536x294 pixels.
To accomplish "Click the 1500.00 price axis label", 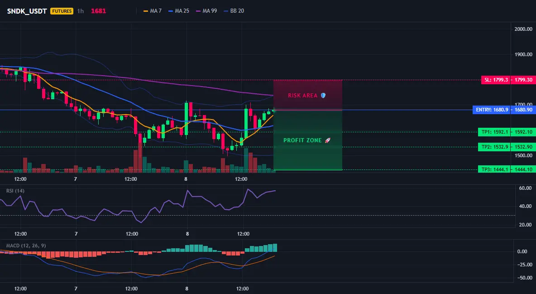I will pos(523,155).
